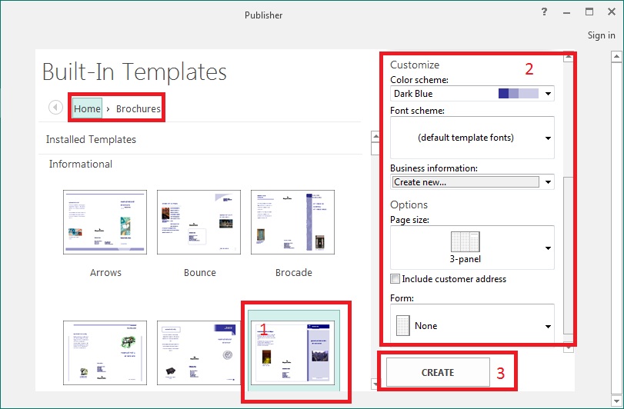The image size is (624, 409).
Task: Click the template list scroll-down arrow
Action: (374, 384)
